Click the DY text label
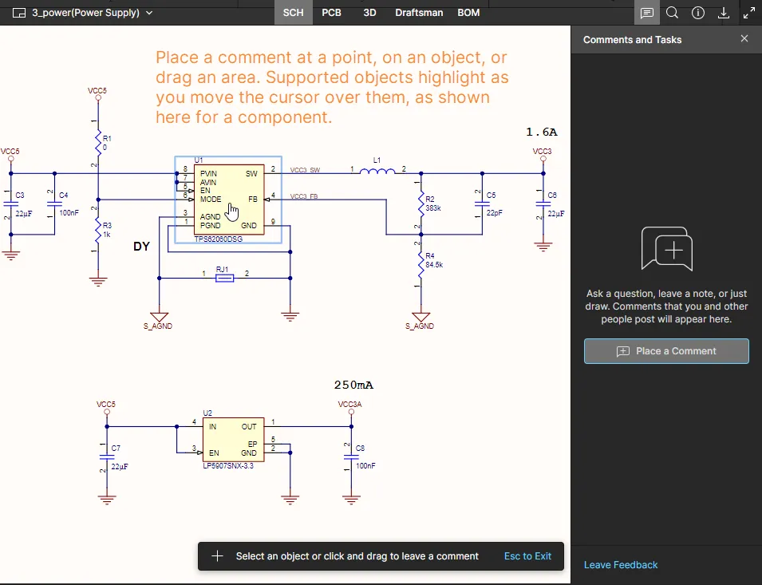The width and height of the screenshot is (762, 585). point(141,247)
